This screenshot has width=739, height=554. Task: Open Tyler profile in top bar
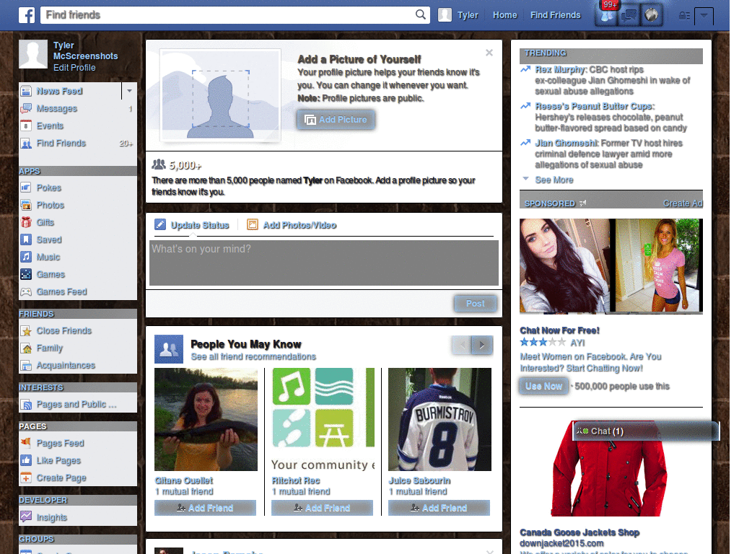click(458, 15)
